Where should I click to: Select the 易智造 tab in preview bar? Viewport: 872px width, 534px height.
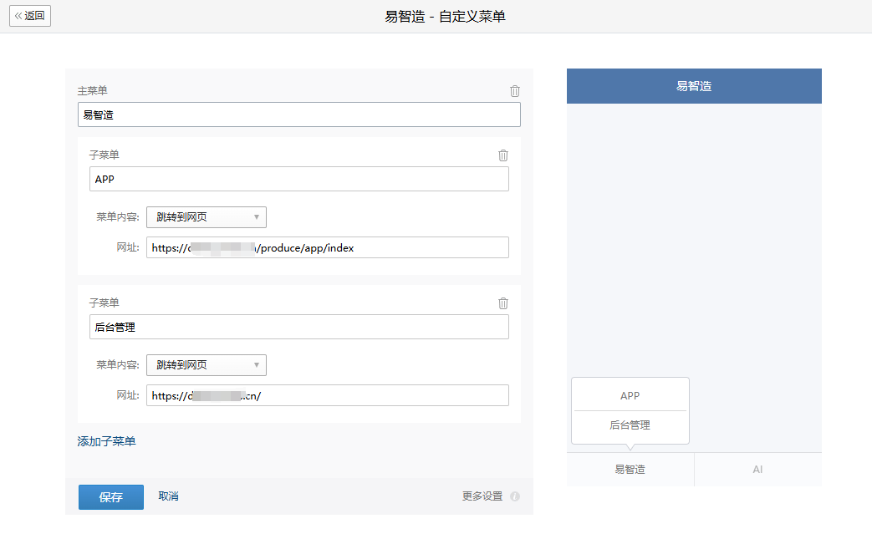[630, 470]
